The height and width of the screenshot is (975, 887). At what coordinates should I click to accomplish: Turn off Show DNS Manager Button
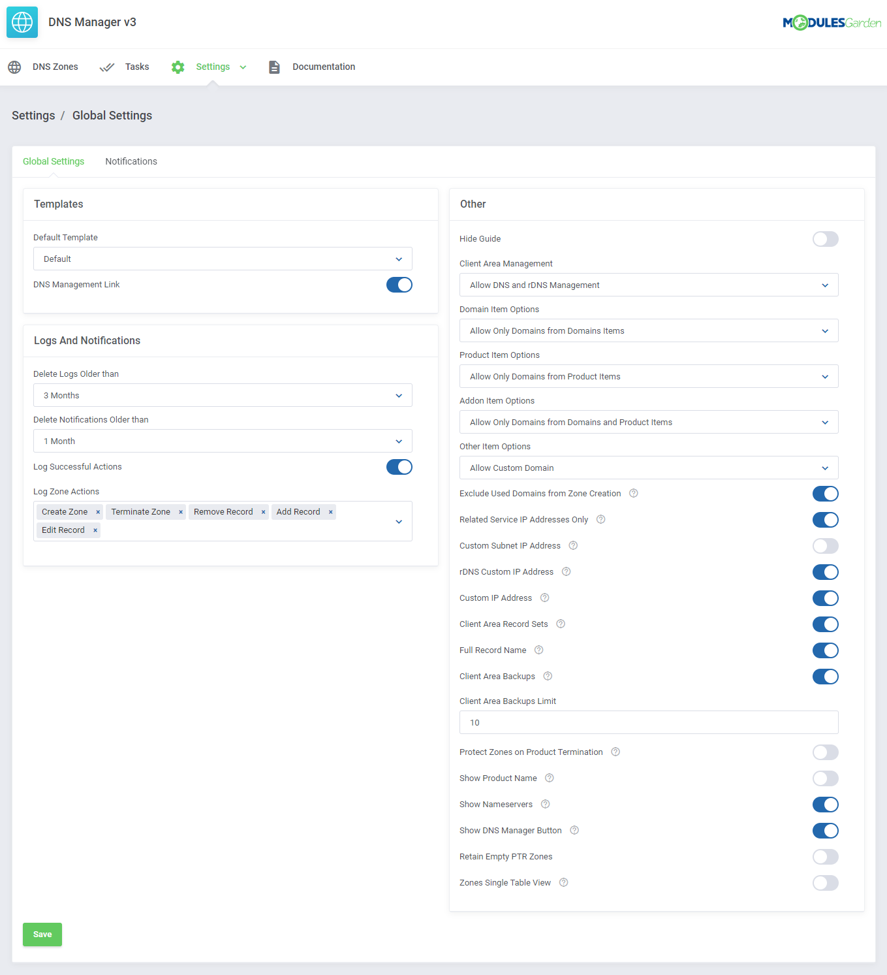pyautogui.click(x=826, y=831)
